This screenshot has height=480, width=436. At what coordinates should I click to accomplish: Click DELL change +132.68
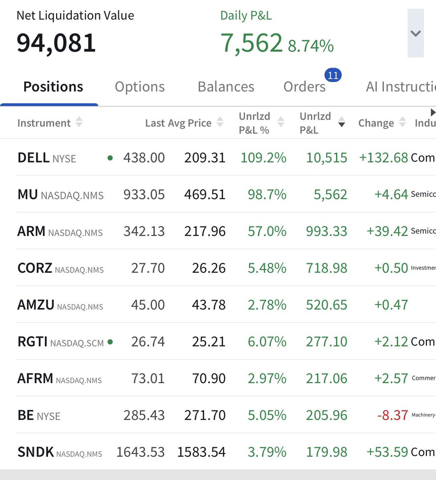pos(384,158)
